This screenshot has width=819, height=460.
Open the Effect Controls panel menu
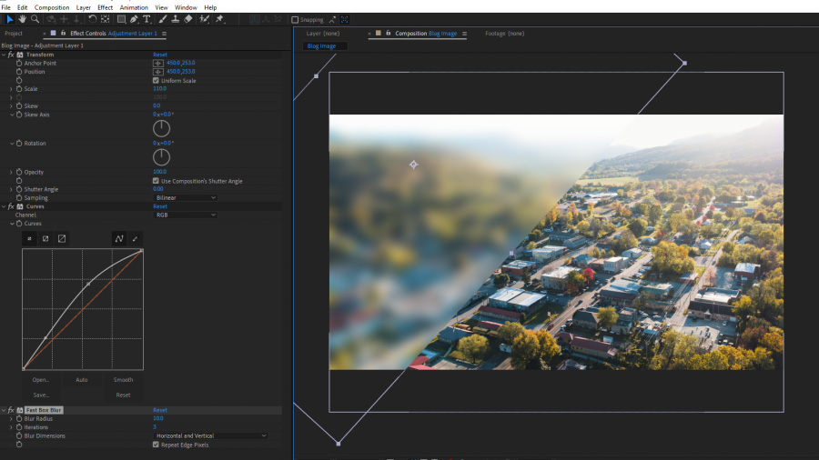click(164, 34)
